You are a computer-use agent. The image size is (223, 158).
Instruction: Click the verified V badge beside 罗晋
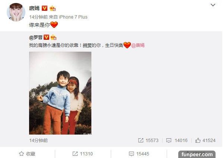click(46, 37)
